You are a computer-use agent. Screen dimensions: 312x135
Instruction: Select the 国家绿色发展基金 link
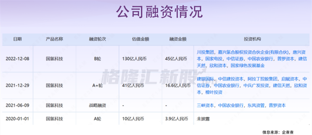point(248,65)
